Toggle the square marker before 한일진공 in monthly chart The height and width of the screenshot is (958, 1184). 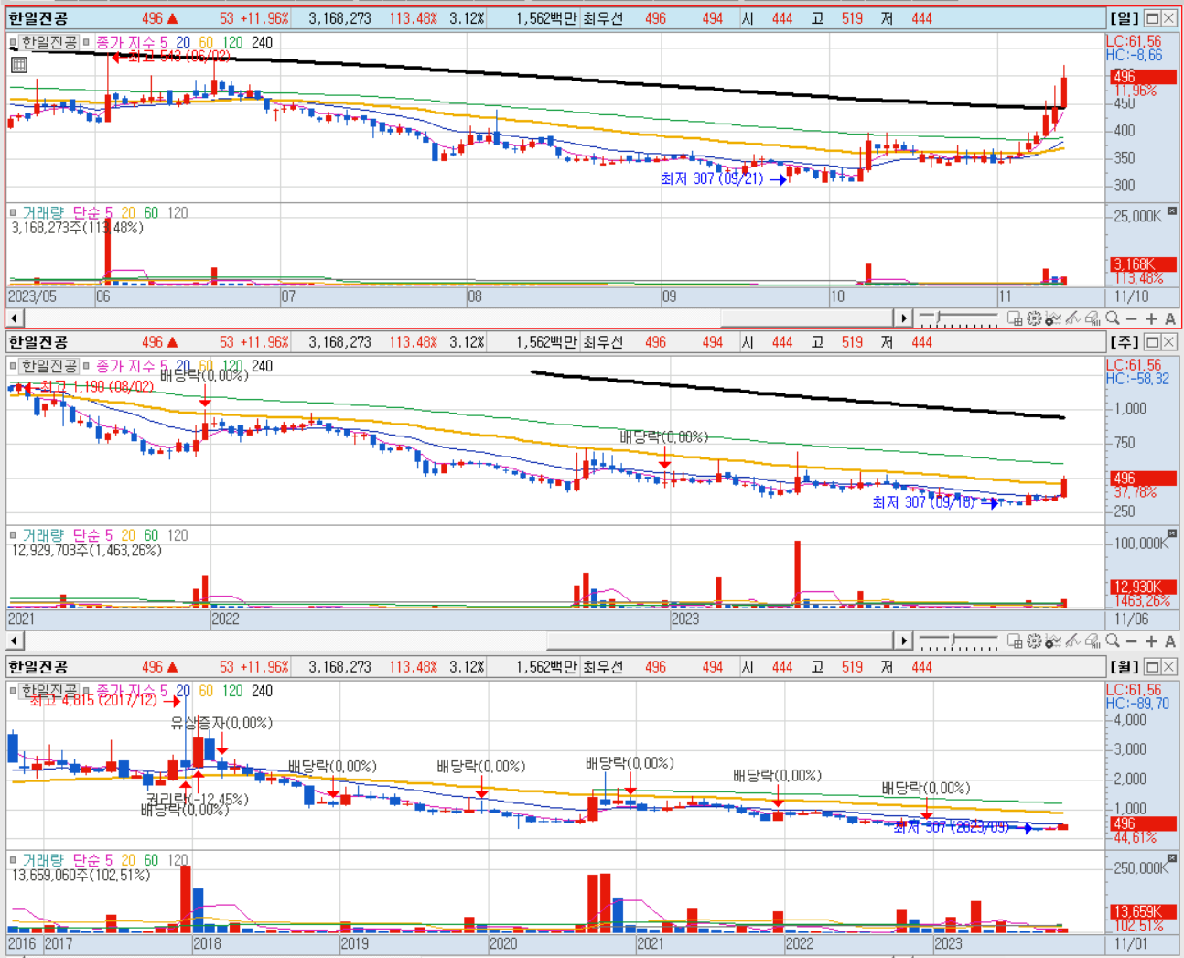click(14, 691)
